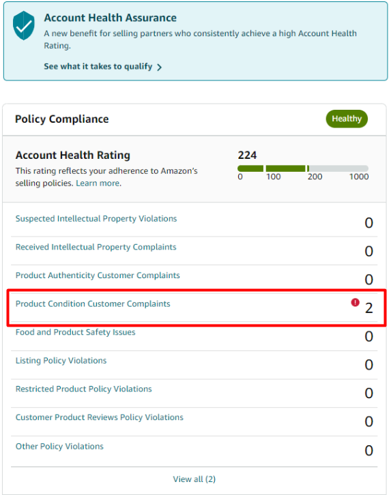Open See what it takes to qualify link
The image size is (391, 495).
tap(98, 67)
